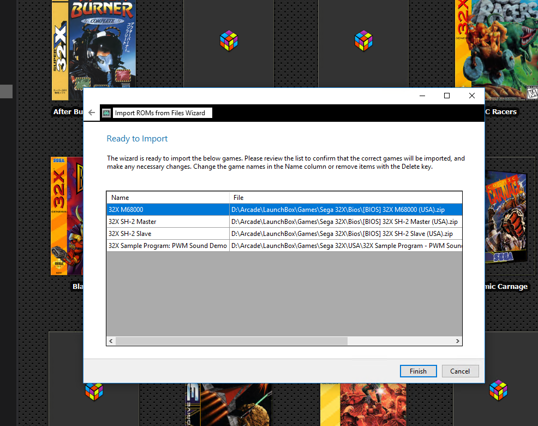The image size is (538, 426).
Task: Click the Import ROMs wizard title icon
Action: (106, 113)
